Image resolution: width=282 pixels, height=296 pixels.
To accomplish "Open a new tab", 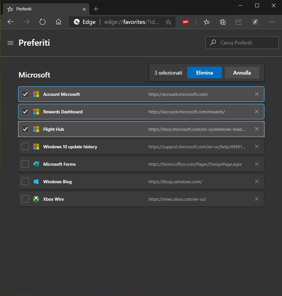I will pos(96,9).
